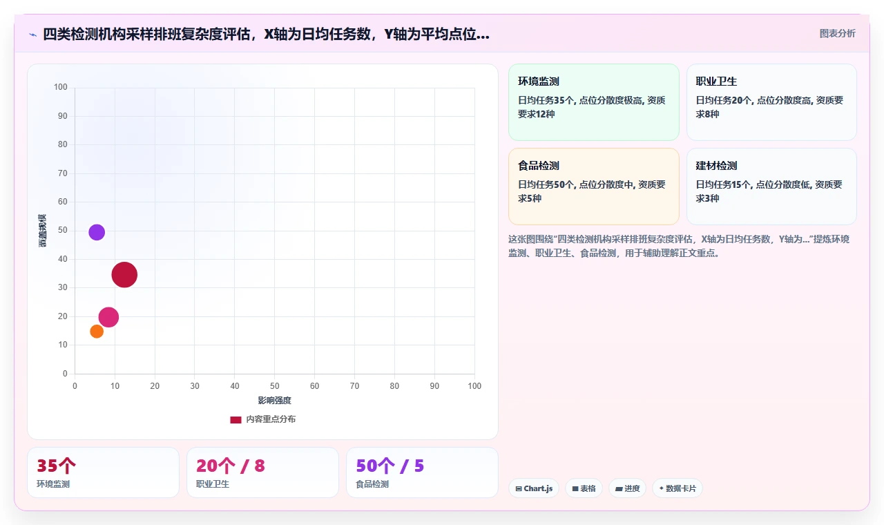The width and height of the screenshot is (884, 525).
Task: Click the crimson legend color box
Action: click(236, 419)
